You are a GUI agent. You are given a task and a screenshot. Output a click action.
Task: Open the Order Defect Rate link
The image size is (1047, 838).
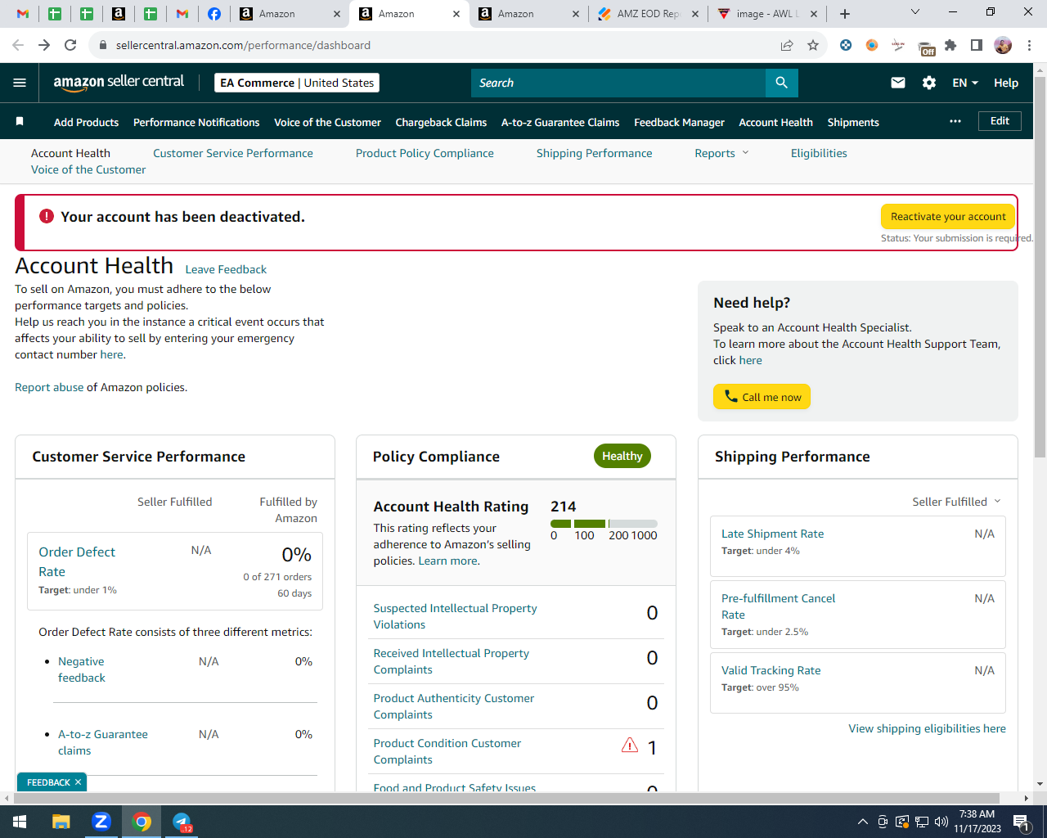[x=77, y=561]
